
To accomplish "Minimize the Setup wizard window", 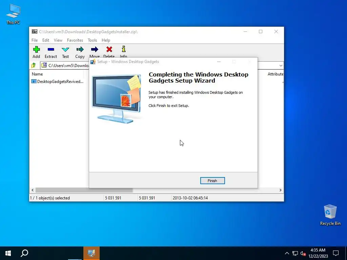I will click(219, 62).
